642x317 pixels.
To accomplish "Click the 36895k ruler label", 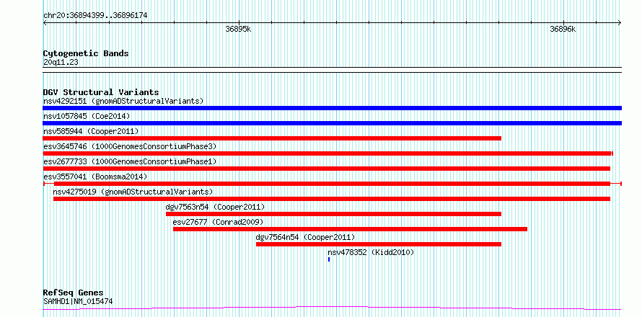I will (x=238, y=29).
